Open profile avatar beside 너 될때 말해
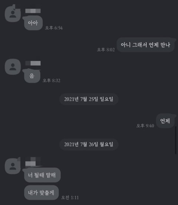 pos(13,166)
